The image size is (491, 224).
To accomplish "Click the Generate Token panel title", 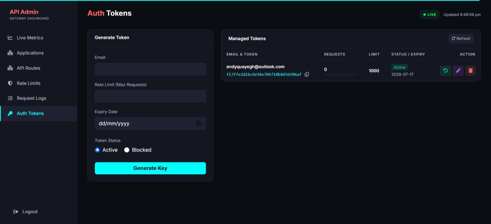I will point(112,38).
